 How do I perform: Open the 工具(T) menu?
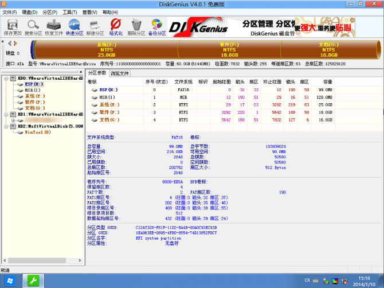coord(70,11)
